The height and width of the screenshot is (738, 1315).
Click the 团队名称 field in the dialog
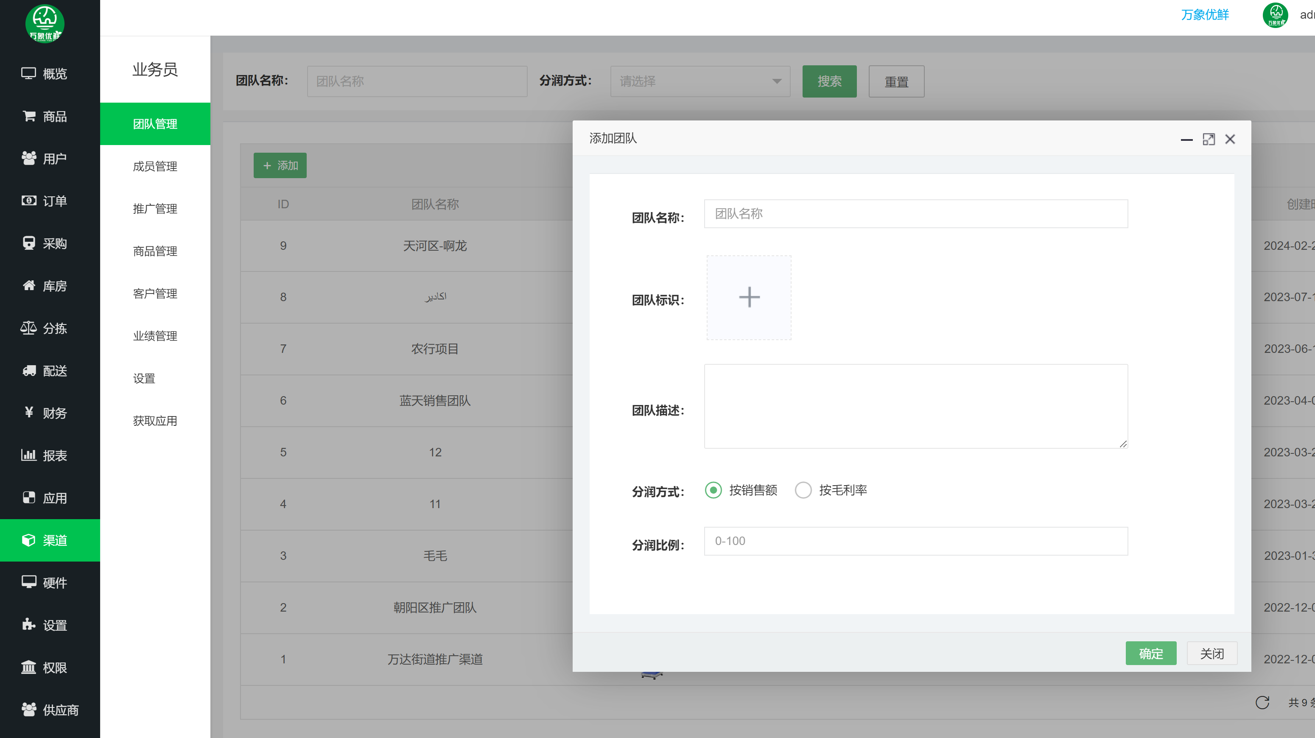(915, 214)
